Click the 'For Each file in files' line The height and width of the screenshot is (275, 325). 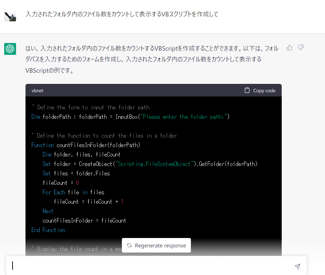pyautogui.click(x=73, y=193)
